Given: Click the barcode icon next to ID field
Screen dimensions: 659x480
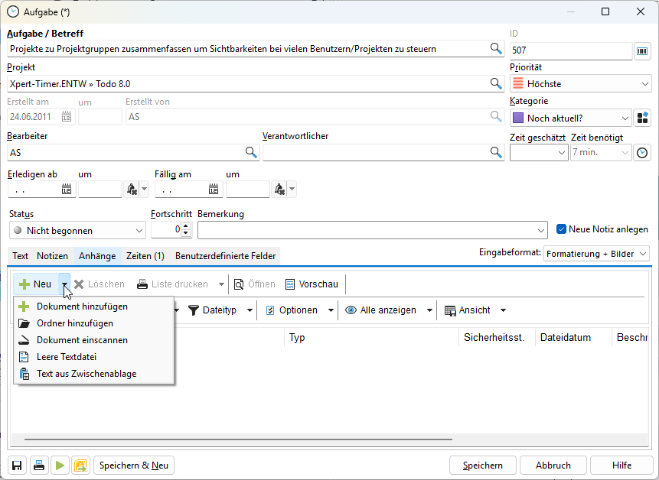Looking at the screenshot, I should (x=642, y=50).
